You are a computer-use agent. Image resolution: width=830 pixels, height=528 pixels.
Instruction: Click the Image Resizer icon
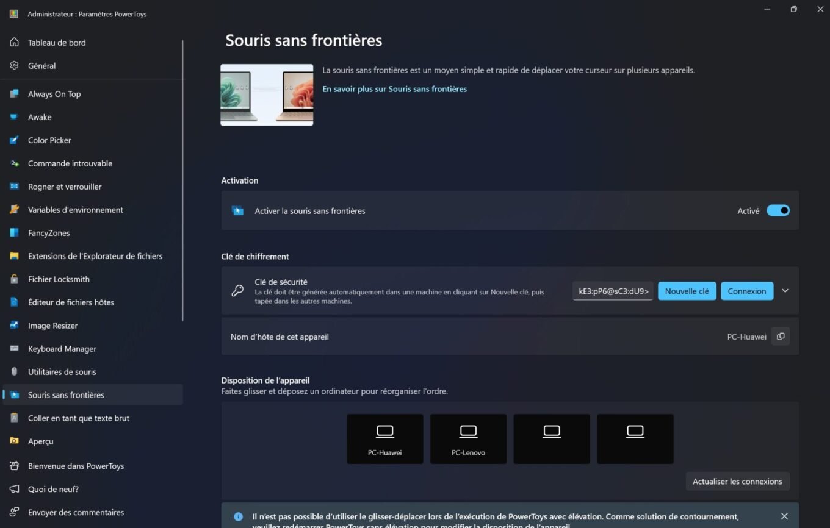point(14,326)
